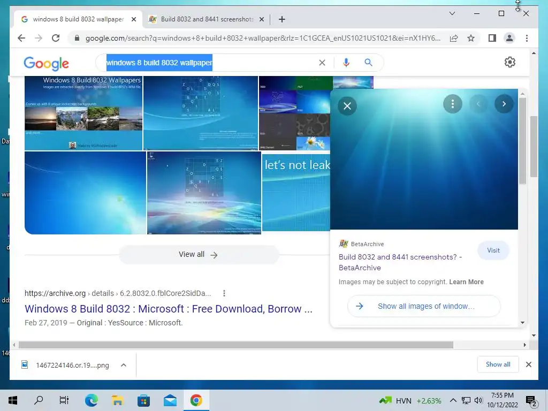The height and width of the screenshot is (411, 548).
Task: Click the large preview wallpaper image
Action: pos(424,159)
